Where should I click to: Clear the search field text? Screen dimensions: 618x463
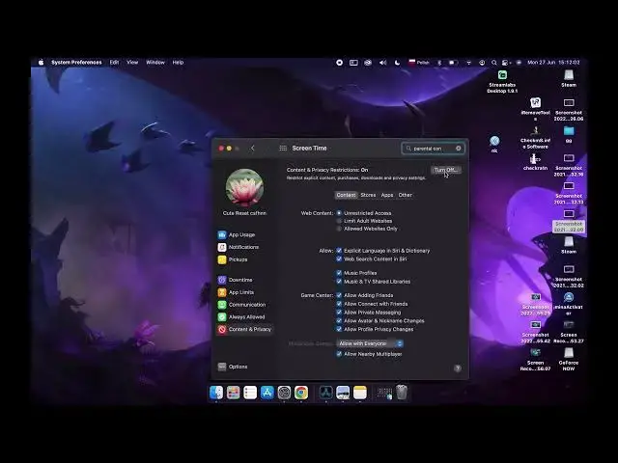tap(459, 149)
